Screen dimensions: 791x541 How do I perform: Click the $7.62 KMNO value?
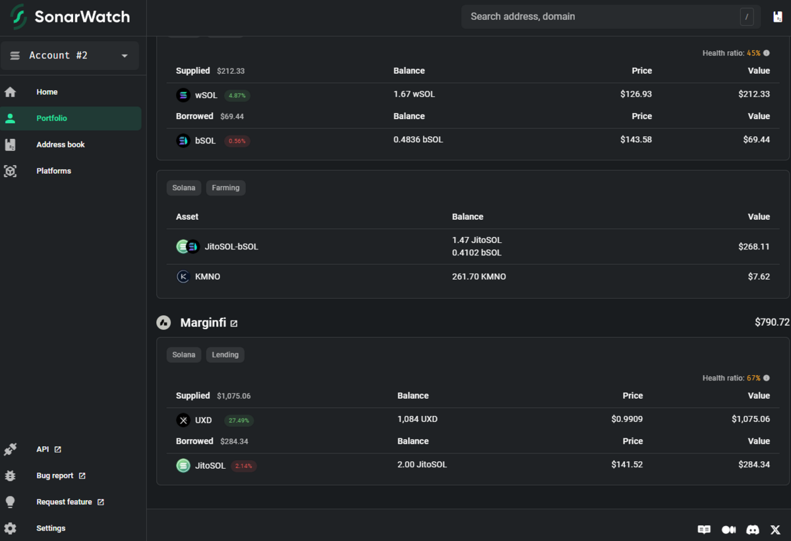(759, 277)
